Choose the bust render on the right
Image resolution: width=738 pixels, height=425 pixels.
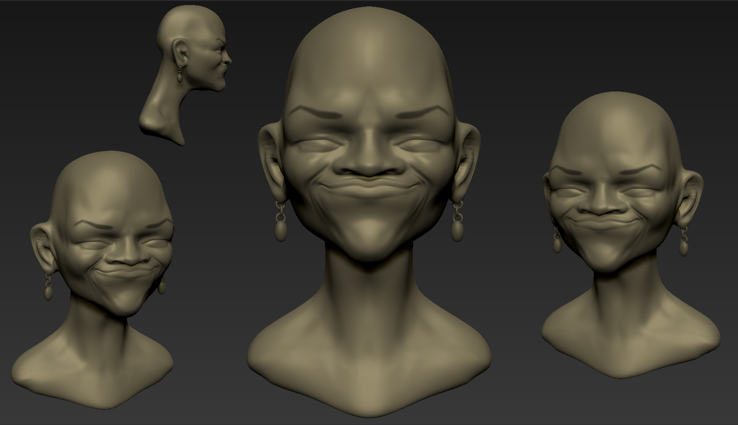point(632,235)
